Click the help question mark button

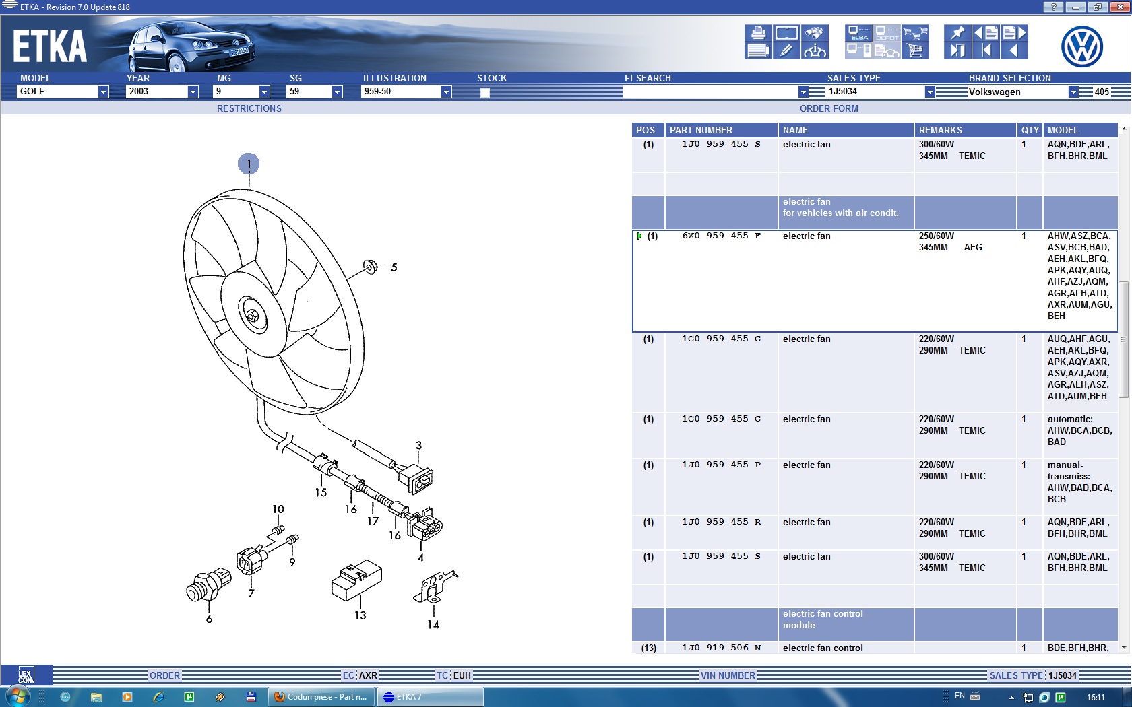[1053, 7]
